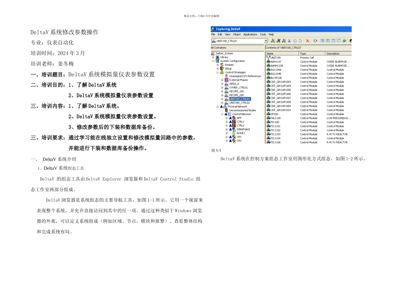Sort by the Name column header
The height and width of the screenshot is (285, 403).
[282, 53]
